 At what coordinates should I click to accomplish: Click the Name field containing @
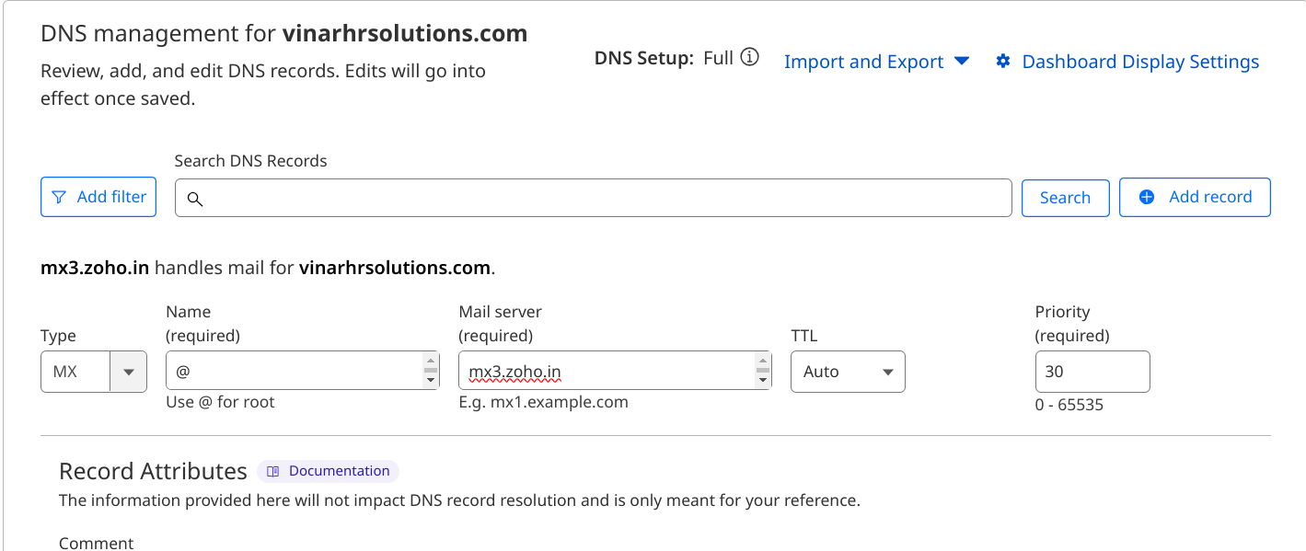(295, 372)
